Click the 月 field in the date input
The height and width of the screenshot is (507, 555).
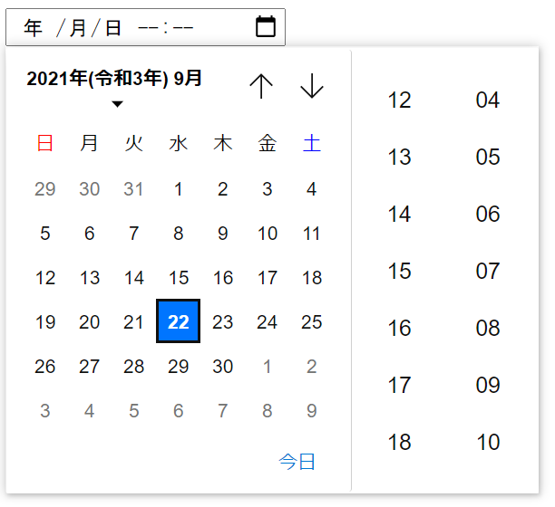[x=78, y=28]
